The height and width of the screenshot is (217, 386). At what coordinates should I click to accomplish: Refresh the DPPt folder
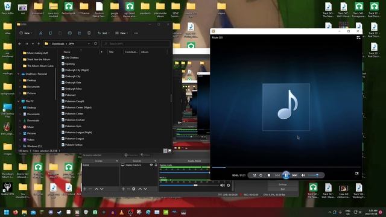click(95, 44)
